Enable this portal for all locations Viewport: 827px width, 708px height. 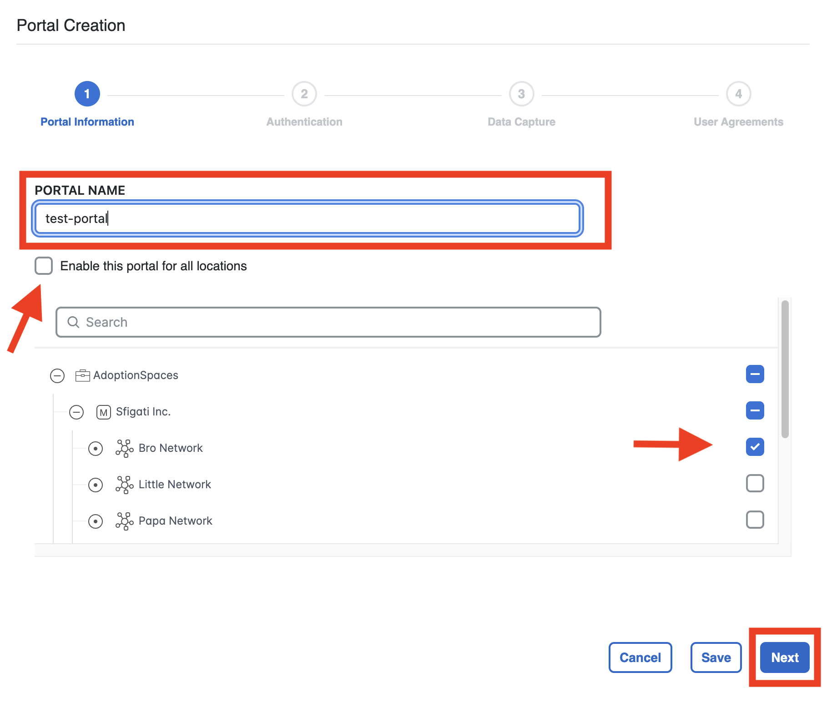click(44, 266)
